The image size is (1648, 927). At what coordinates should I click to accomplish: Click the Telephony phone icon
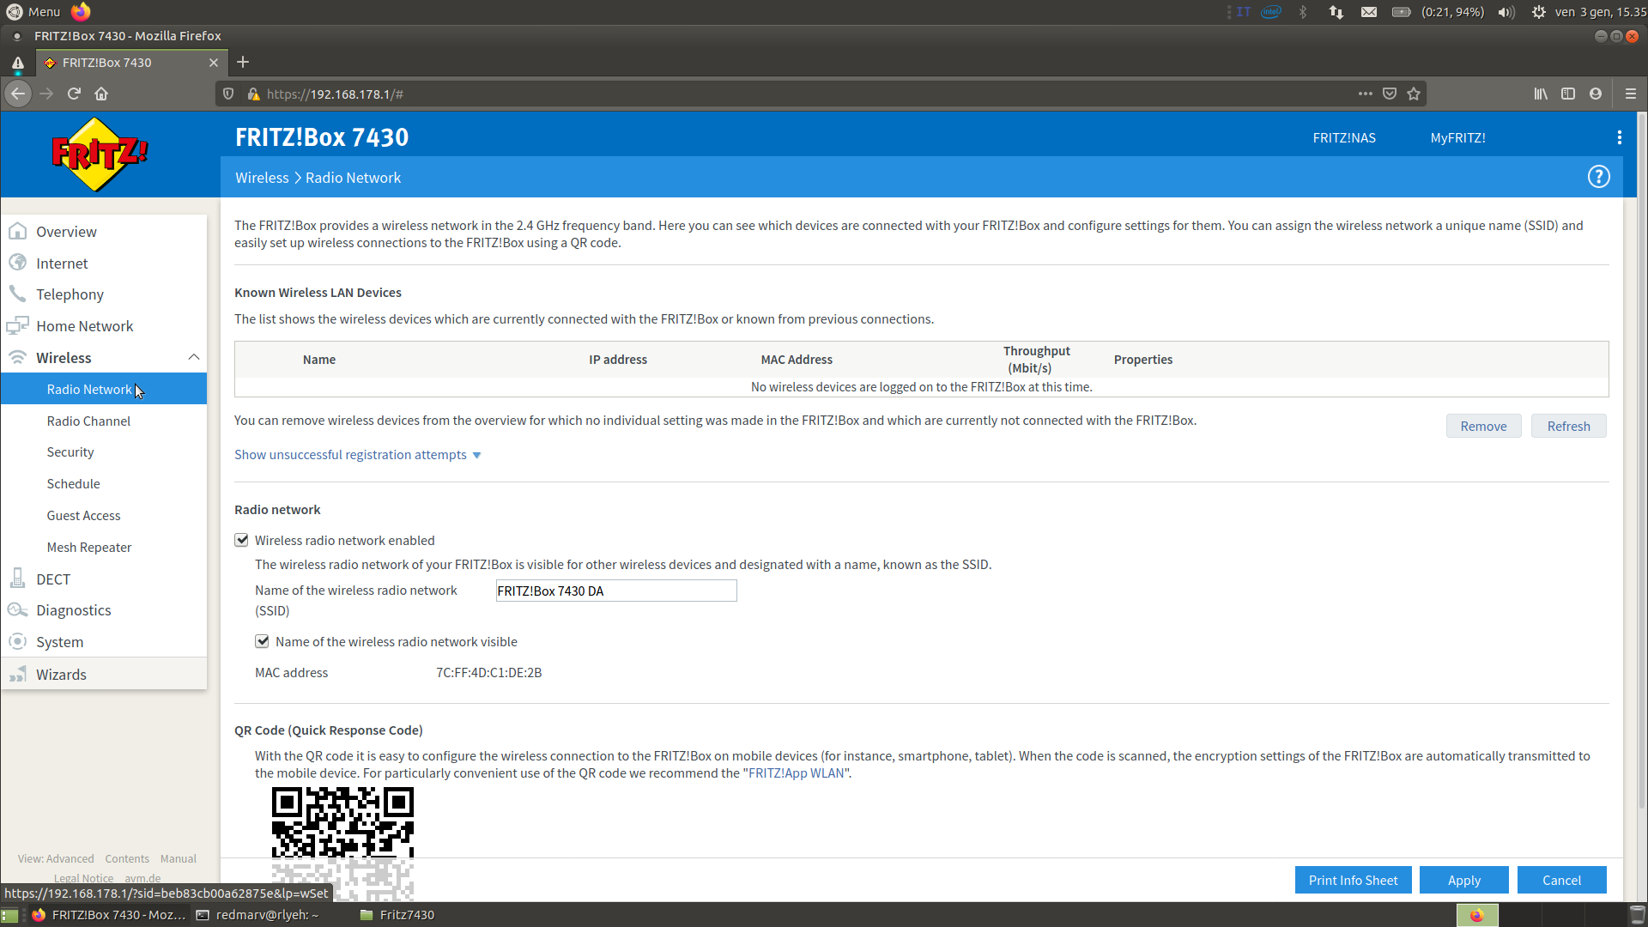[x=17, y=294]
